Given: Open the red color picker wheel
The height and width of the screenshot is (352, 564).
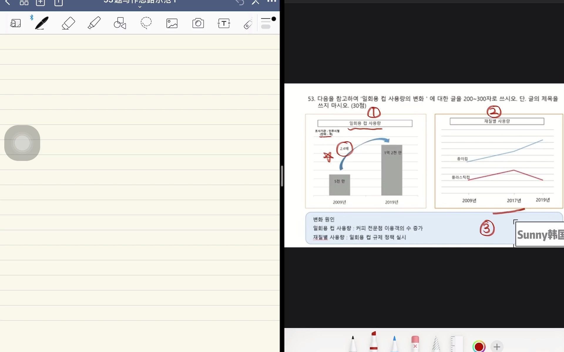Looking at the screenshot, I should point(479,346).
